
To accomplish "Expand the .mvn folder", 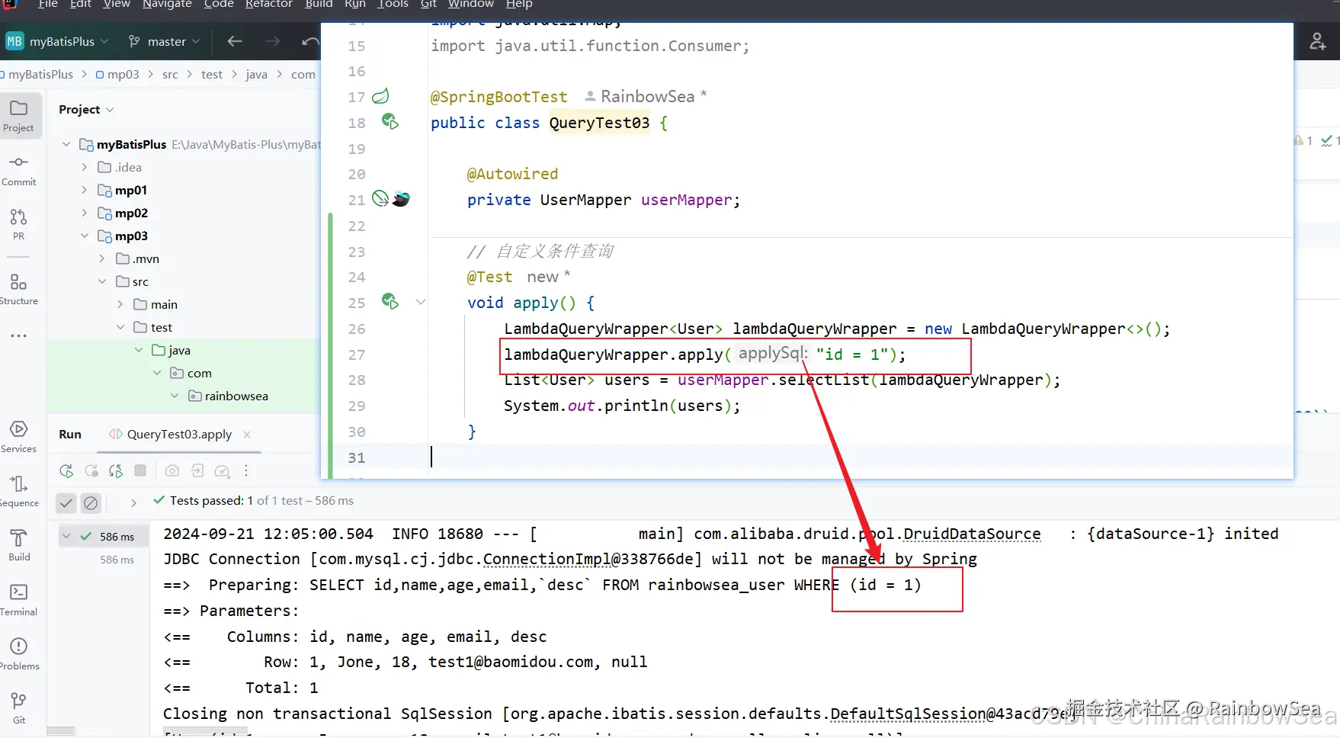I will (102, 258).
